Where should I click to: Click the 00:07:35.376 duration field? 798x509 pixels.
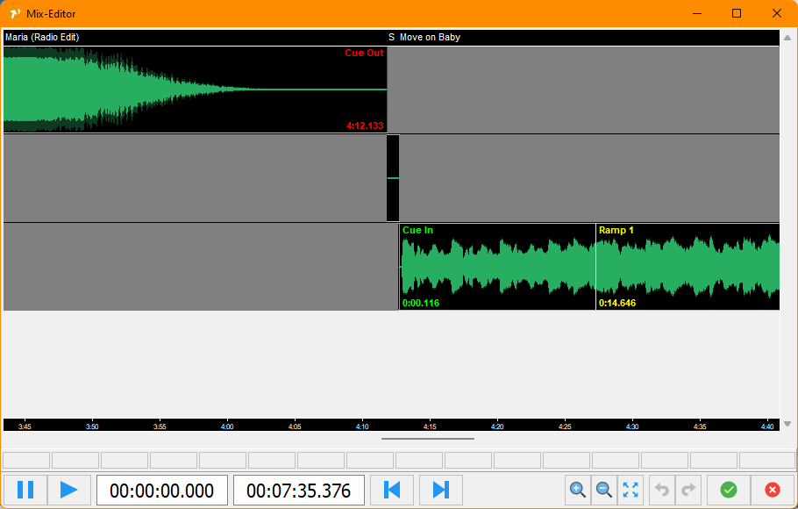pos(299,491)
